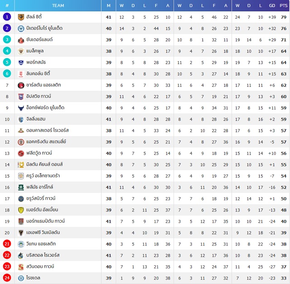
Task: Open the โรชเดล team link
Action: click(33, 278)
